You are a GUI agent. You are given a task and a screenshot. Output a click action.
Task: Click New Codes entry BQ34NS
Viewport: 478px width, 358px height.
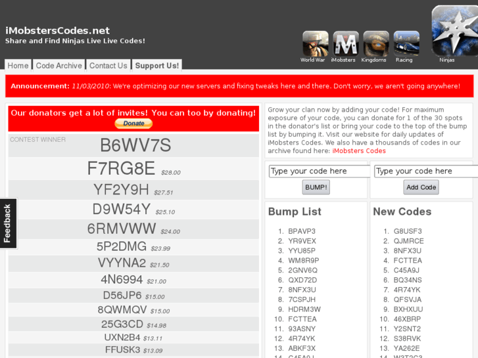pyautogui.click(x=408, y=280)
